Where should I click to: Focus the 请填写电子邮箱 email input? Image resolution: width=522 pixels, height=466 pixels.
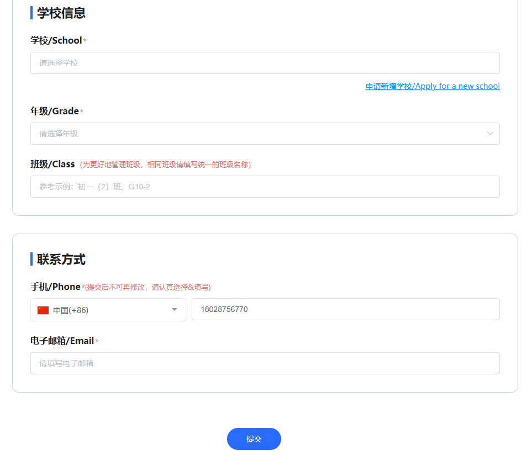(x=265, y=363)
